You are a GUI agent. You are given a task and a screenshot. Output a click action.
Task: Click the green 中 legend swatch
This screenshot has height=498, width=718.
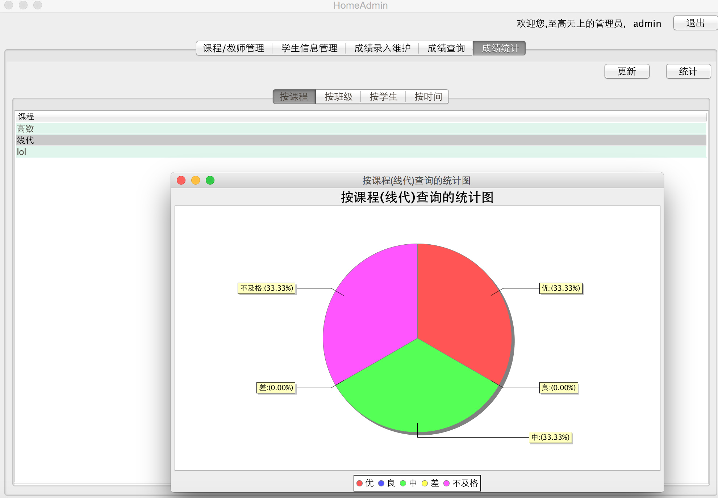pyautogui.click(x=403, y=483)
